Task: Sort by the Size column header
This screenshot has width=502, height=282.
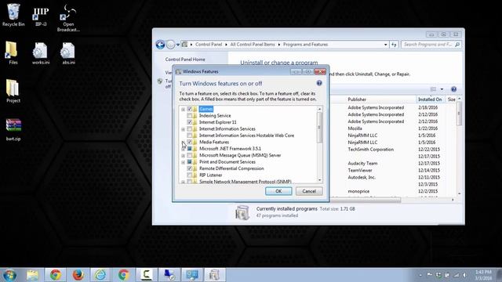Action: pyautogui.click(x=452, y=99)
